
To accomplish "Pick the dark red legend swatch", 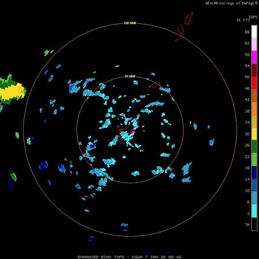I will [254, 70].
